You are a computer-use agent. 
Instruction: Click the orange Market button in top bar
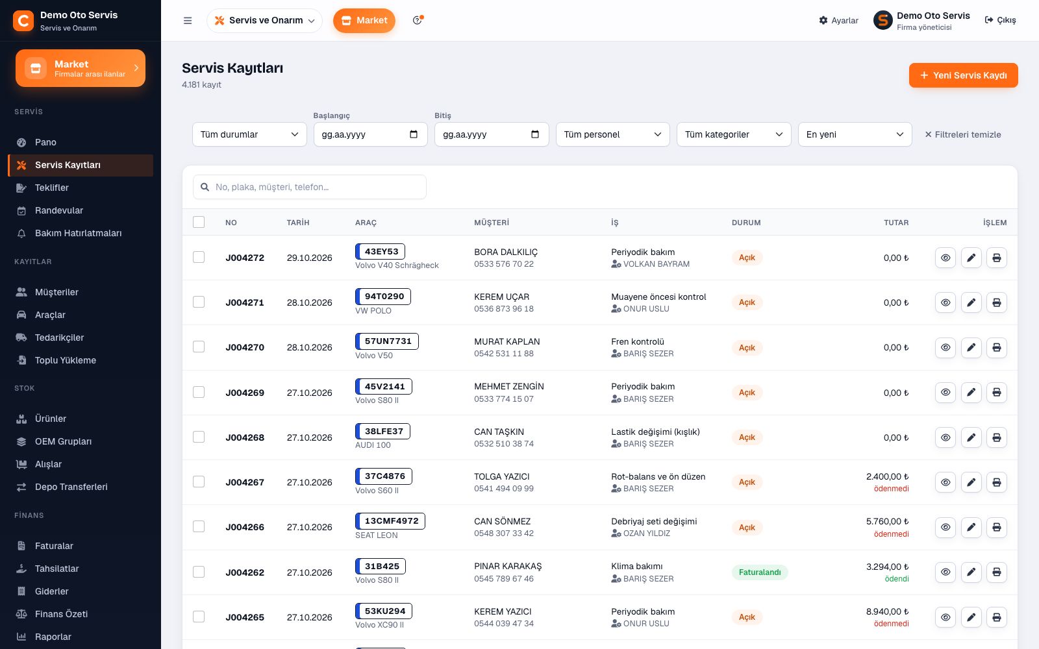[x=364, y=21]
